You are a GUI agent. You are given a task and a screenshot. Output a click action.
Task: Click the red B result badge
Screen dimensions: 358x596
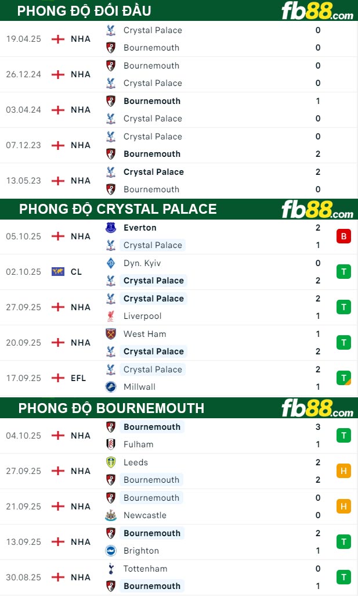[343, 236]
